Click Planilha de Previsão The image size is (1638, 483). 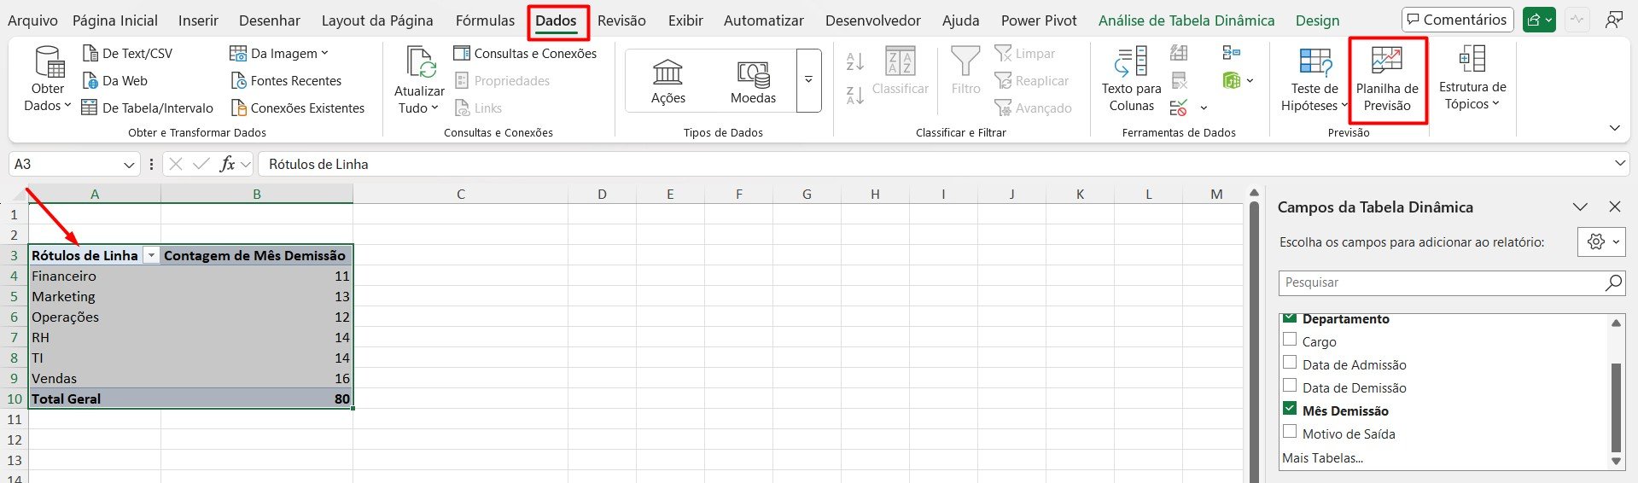point(1387,80)
